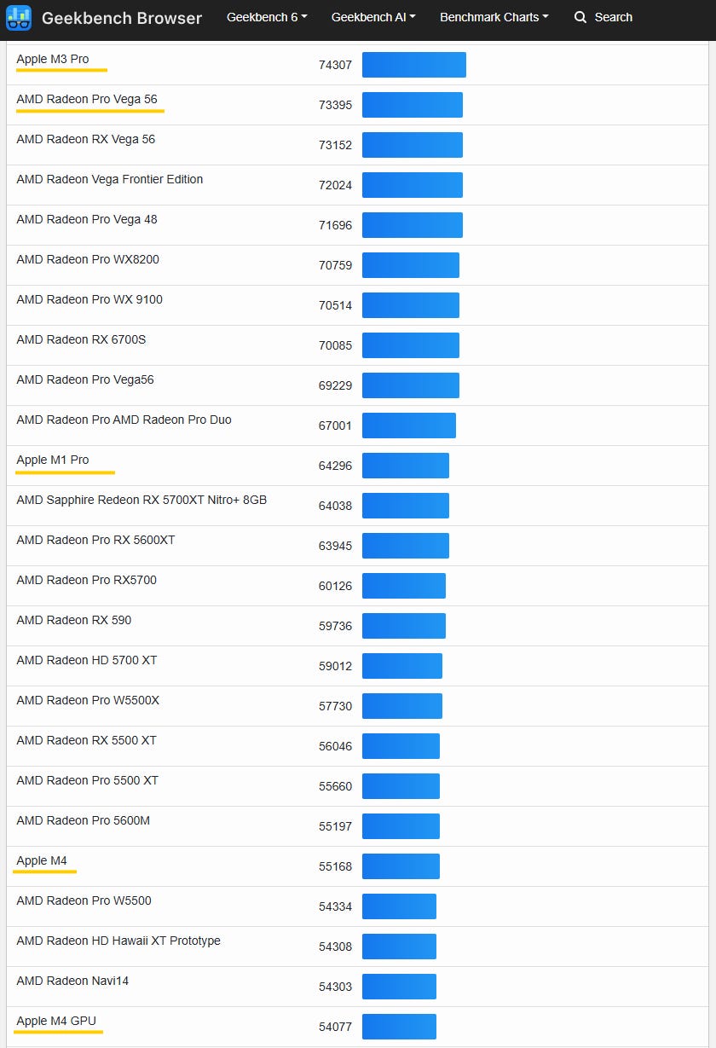Open the AMD Radeon Navi14 entry
Screen dimensions: 716x1048
pyautogui.click(x=72, y=981)
